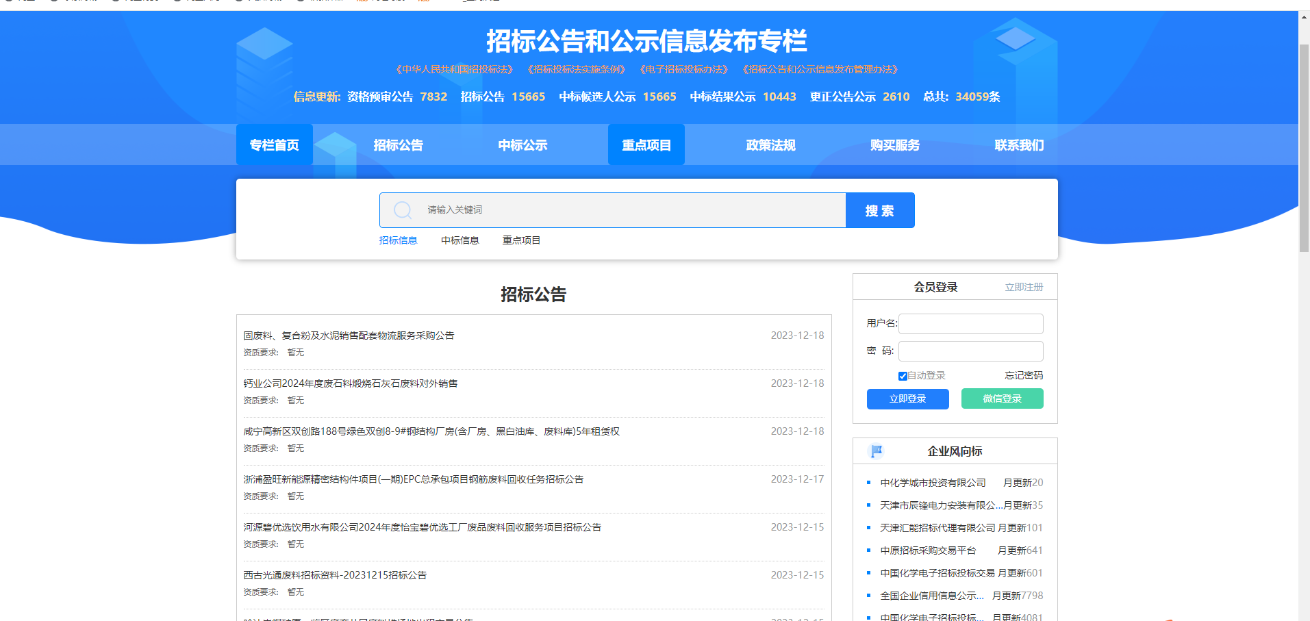Click the 密码 input field

coord(971,351)
